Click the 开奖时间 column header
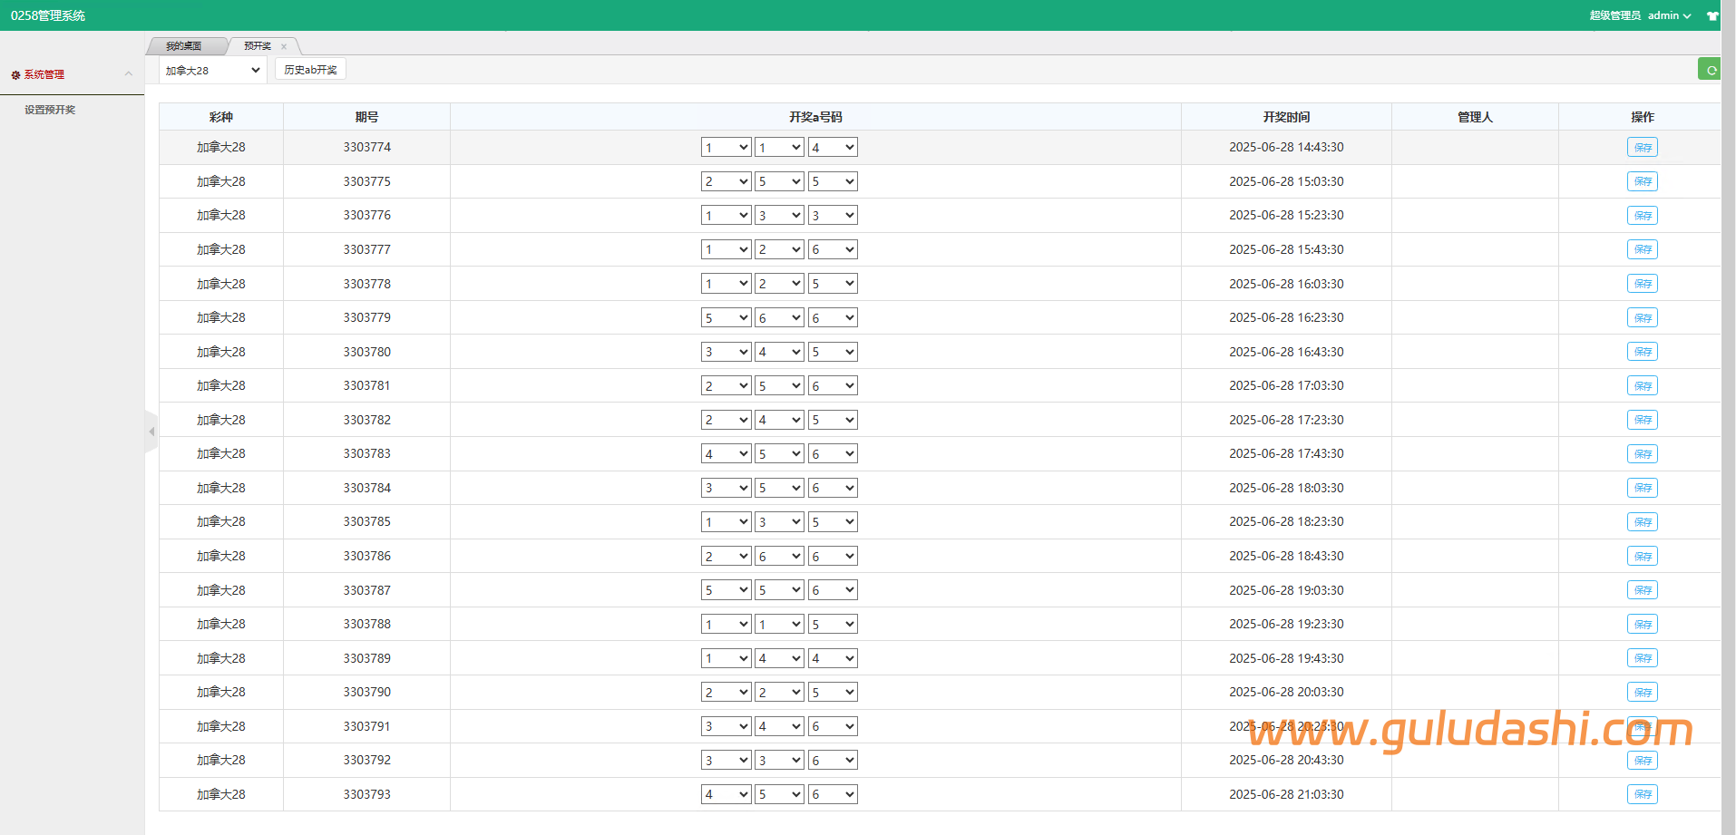Viewport: 1736px width, 835px height. [1286, 117]
